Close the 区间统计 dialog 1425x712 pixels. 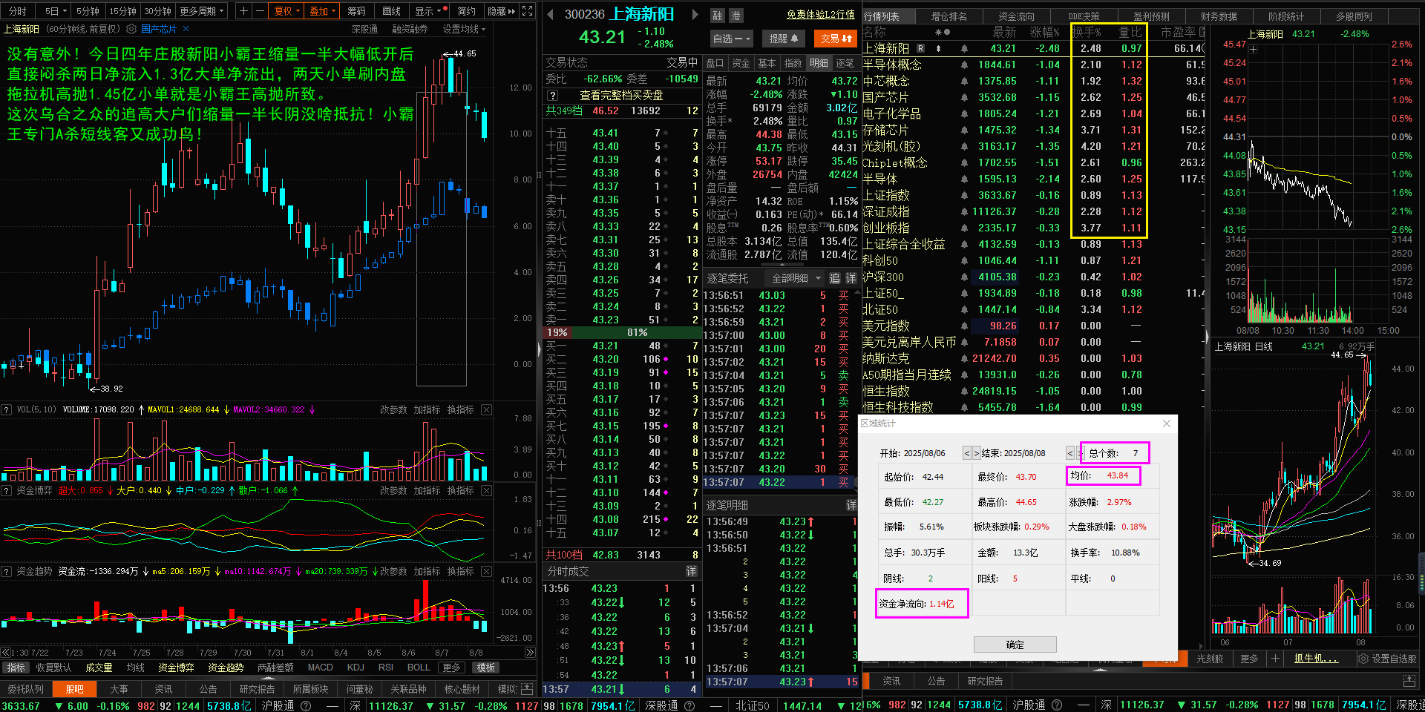(x=1166, y=423)
